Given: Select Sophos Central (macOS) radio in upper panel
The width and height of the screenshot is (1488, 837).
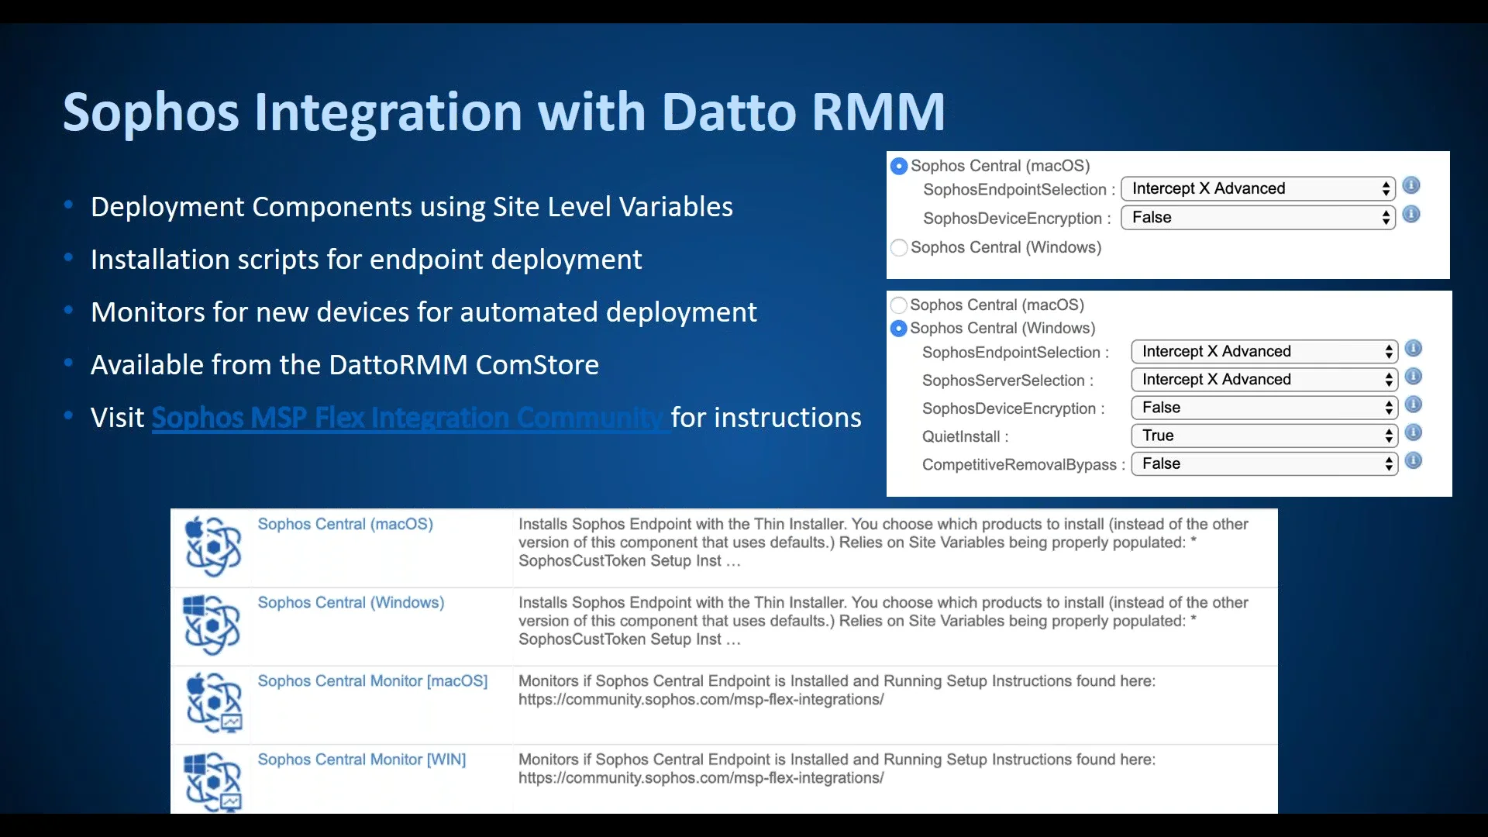Looking at the screenshot, I should (899, 166).
